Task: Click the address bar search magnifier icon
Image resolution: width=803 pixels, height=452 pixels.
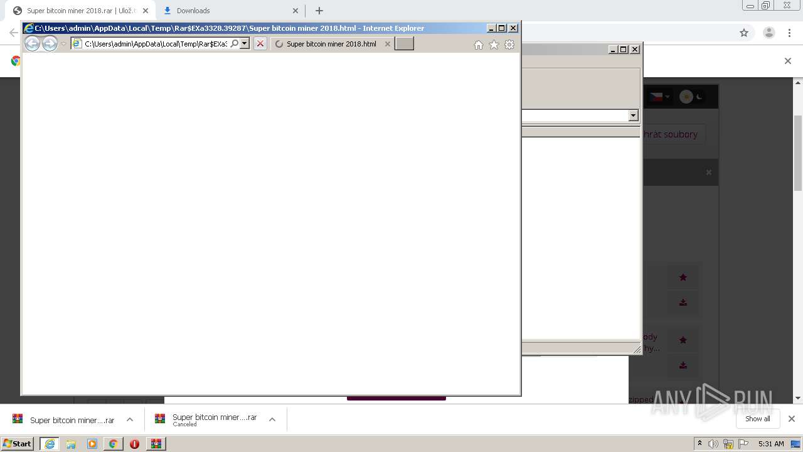Action: [235, 43]
